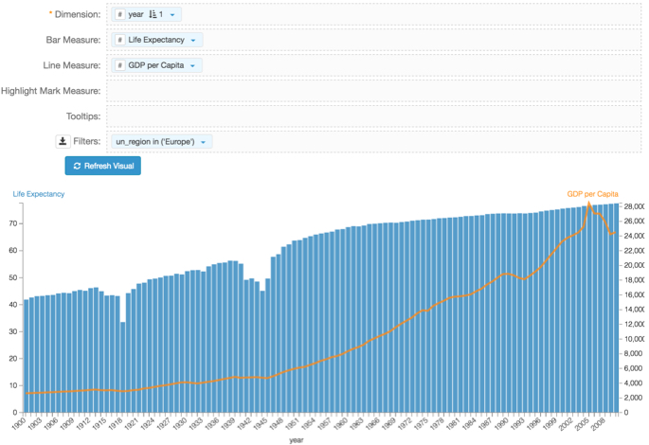
Task: Click the download icon beside Filters
Action: pyautogui.click(x=63, y=141)
